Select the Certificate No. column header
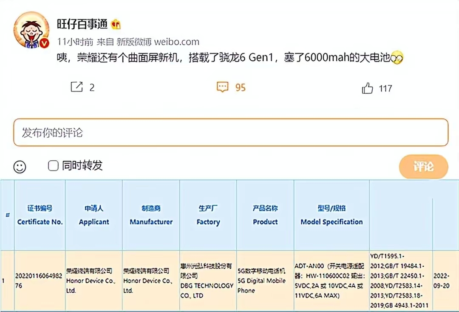This screenshot has width=459, height=312. coord(39,216)
